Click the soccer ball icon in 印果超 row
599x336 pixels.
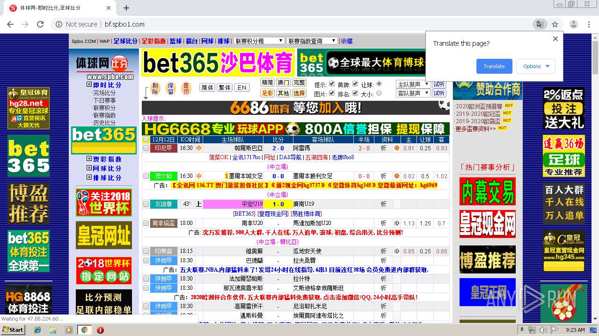(x=396, y=251)
